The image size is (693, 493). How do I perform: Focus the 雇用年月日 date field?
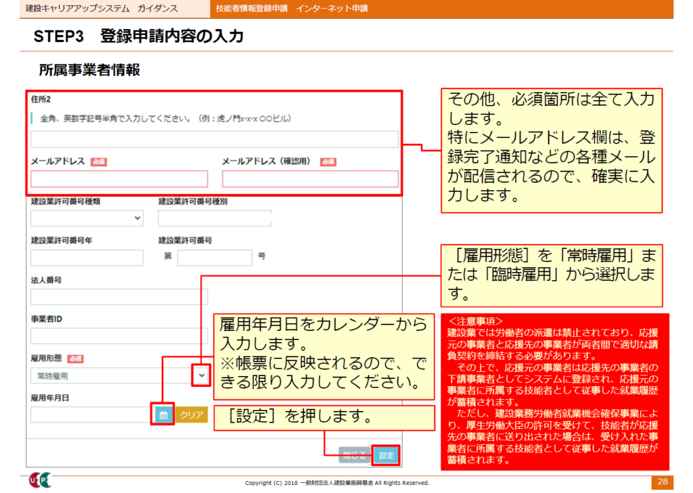pos(91,415)
